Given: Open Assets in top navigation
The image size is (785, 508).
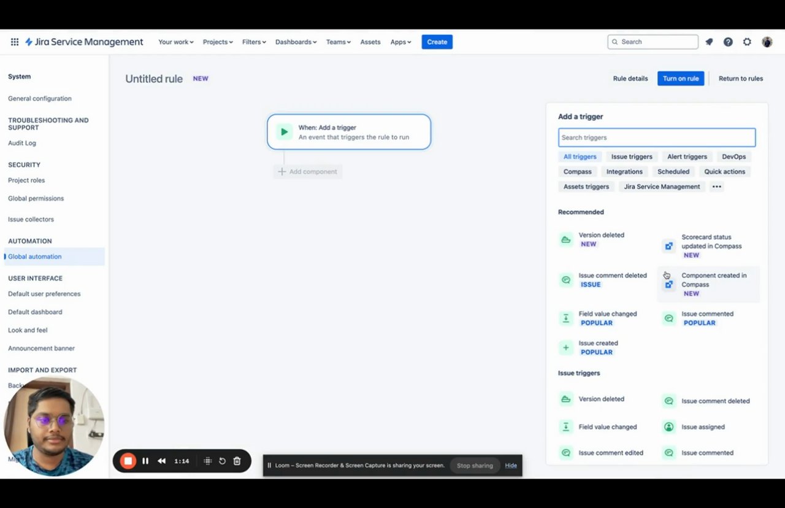Looking at the screenshot, I should [x=370, y=42].
